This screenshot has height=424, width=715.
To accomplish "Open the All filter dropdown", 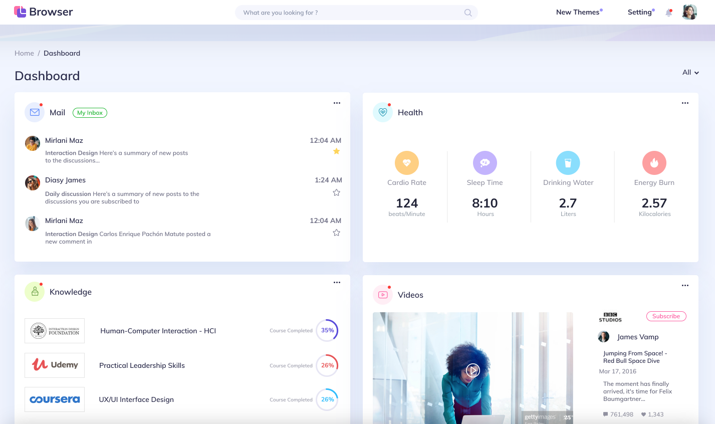I will pos(690,73).
